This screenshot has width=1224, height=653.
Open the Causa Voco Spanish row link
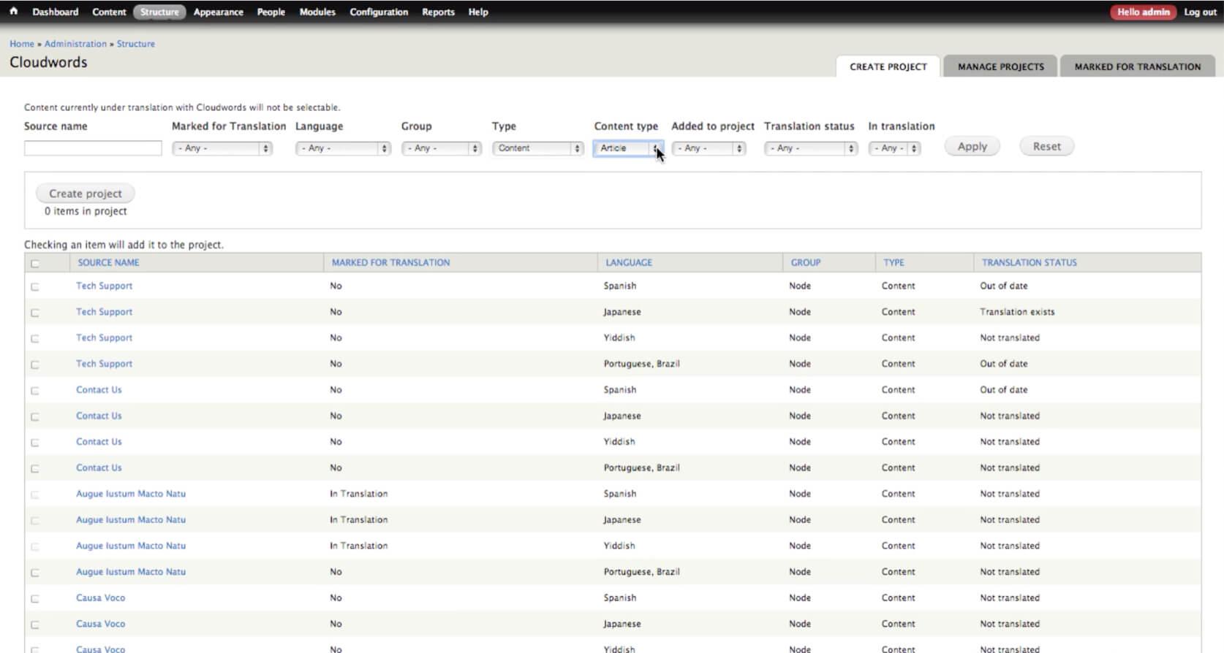click(101, 597)
